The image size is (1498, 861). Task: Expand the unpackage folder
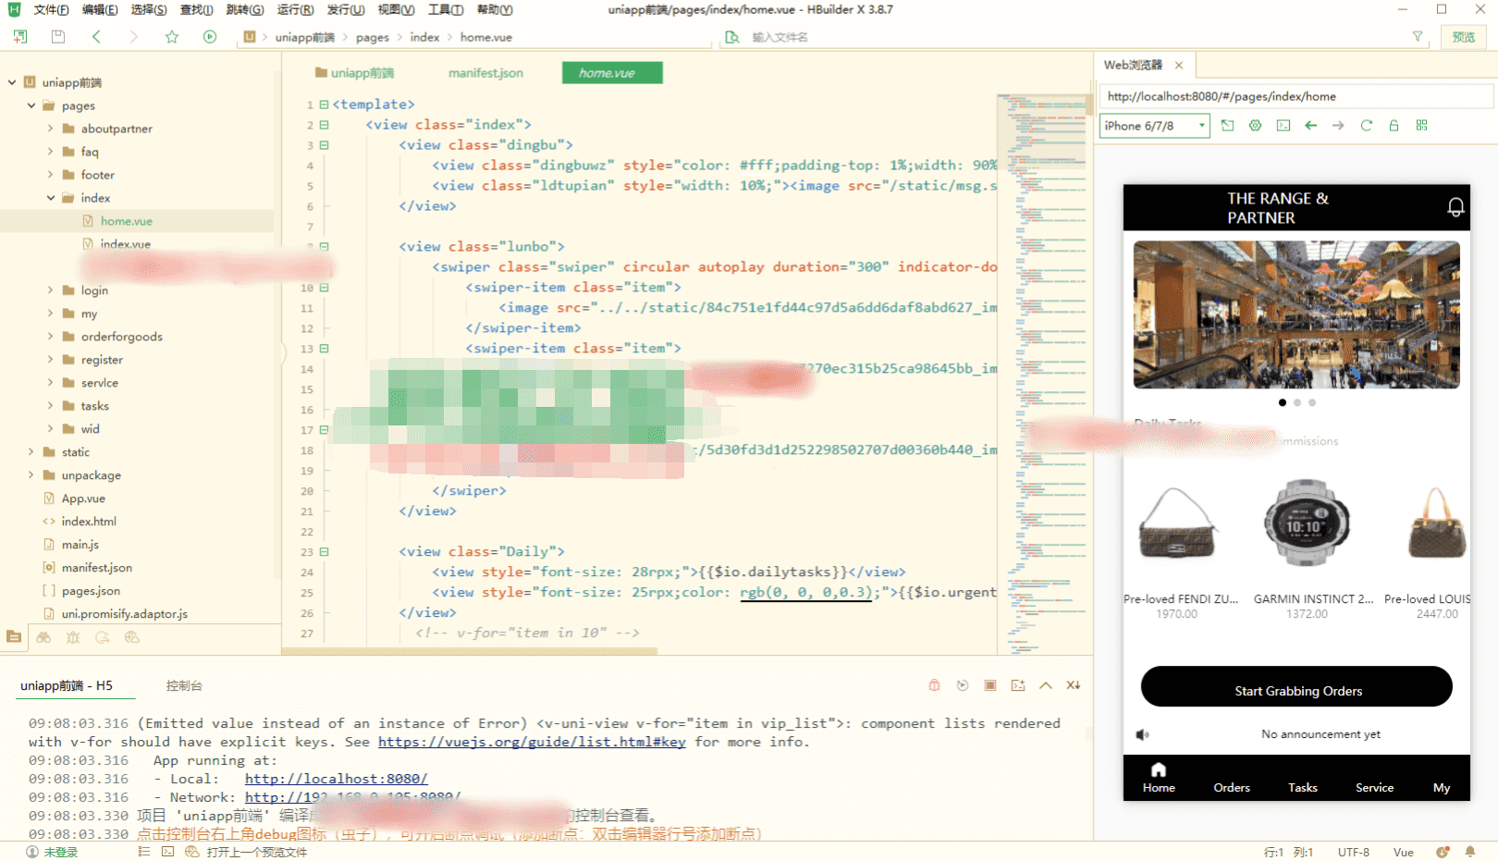point(31,475)
